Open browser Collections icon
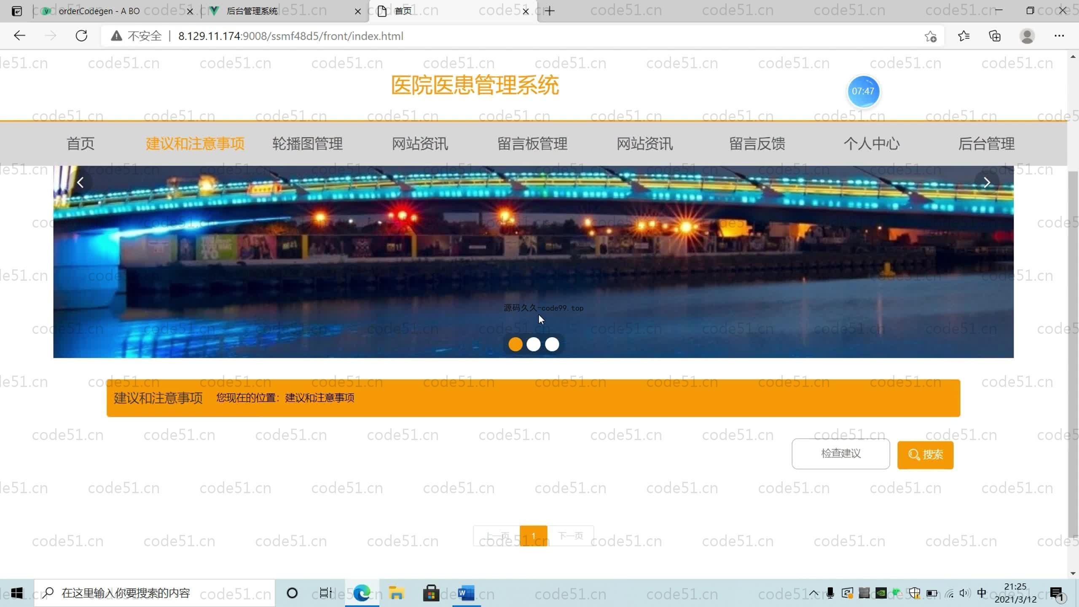 click(995, 36)
